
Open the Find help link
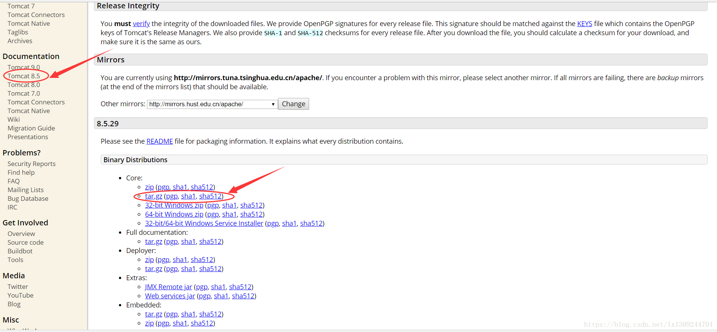click(21, 172)
